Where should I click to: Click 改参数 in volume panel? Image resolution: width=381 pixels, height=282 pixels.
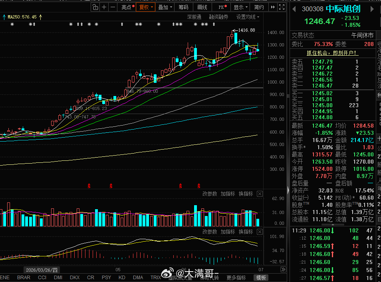[x=210, y=194]
